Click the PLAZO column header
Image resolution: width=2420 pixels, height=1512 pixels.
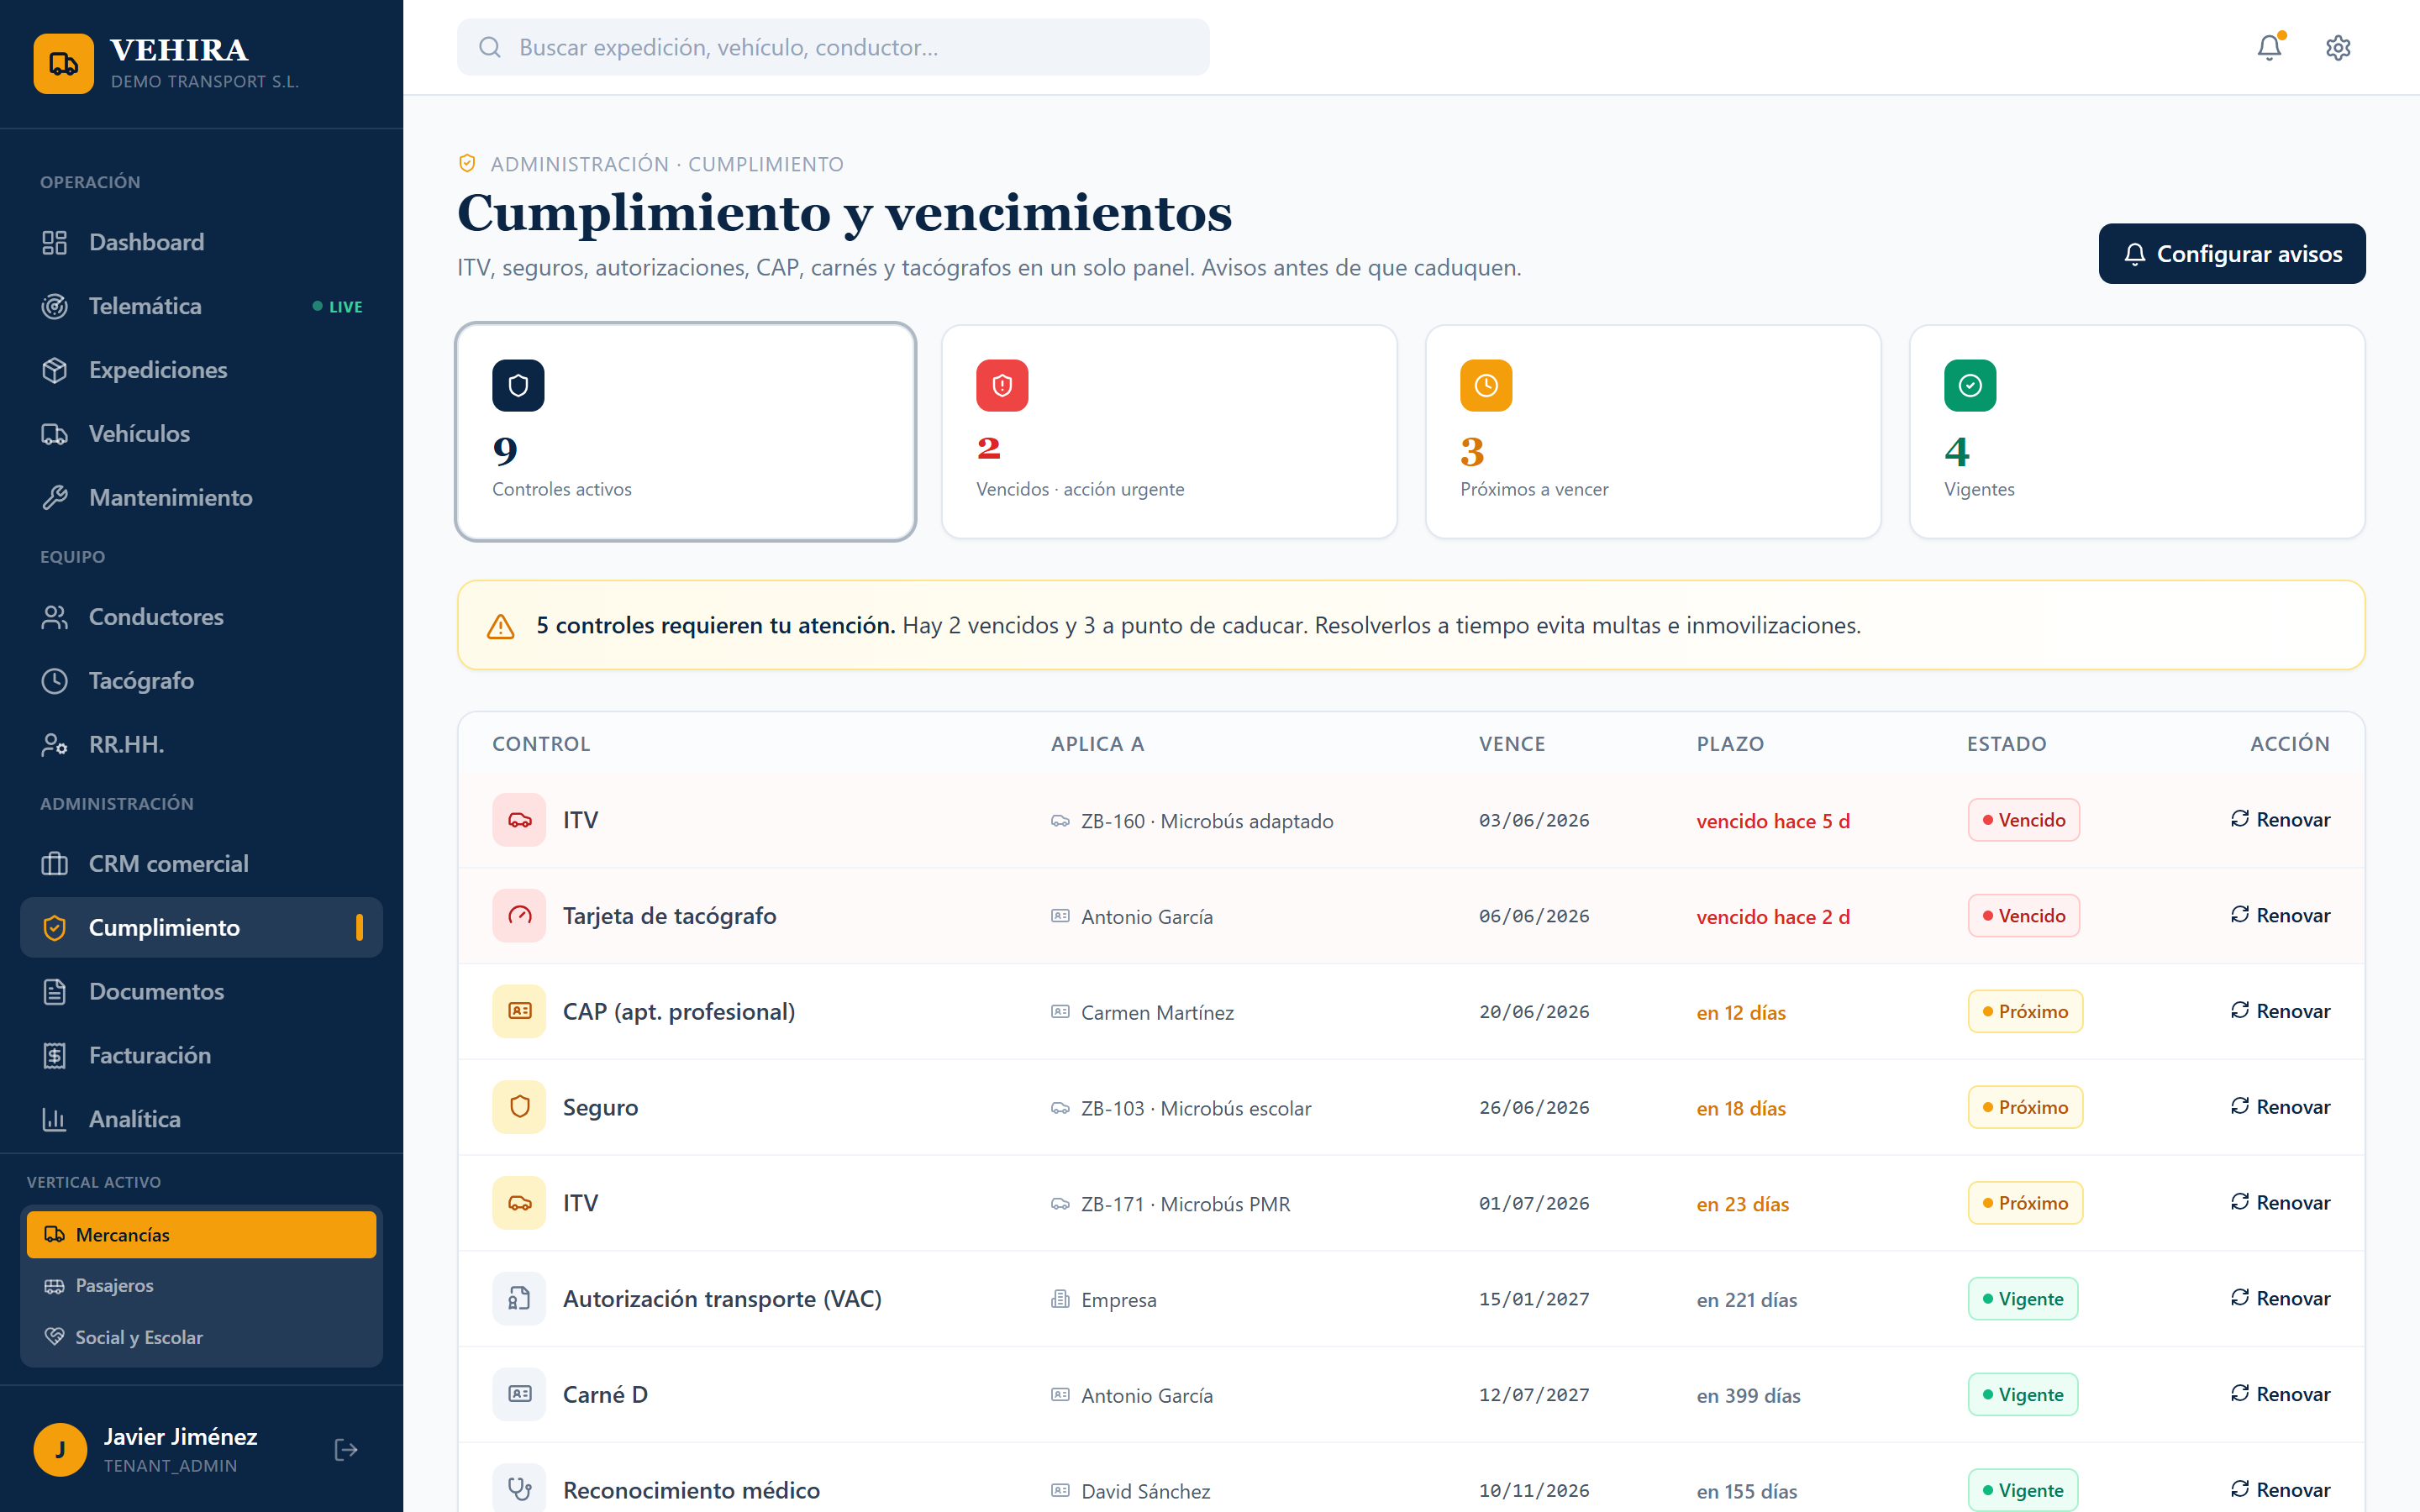(1730, 744)
